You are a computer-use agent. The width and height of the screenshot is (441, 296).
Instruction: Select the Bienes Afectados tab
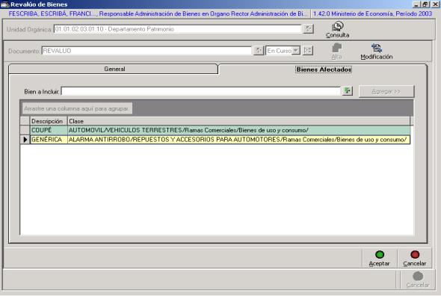(324, 70)
